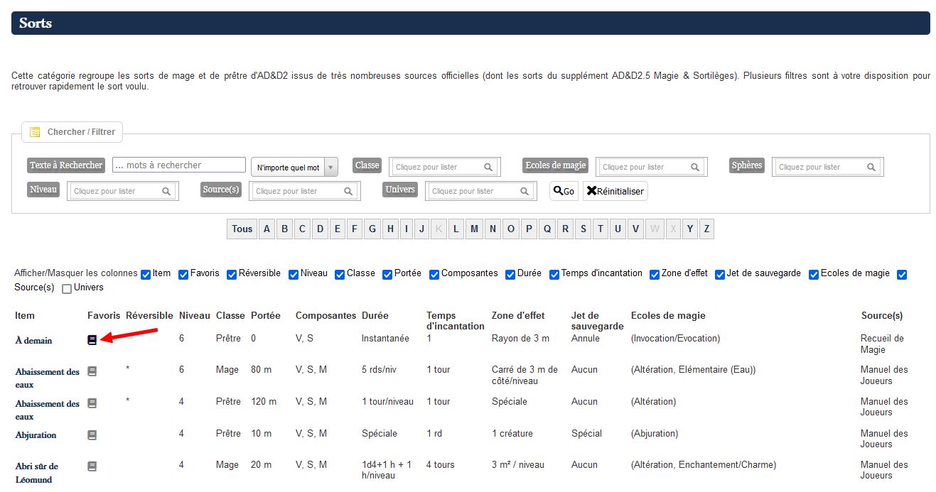This screenshot has height=492, width=936.
Task: Expand the Niveau filter list
Action: point(122,191)
